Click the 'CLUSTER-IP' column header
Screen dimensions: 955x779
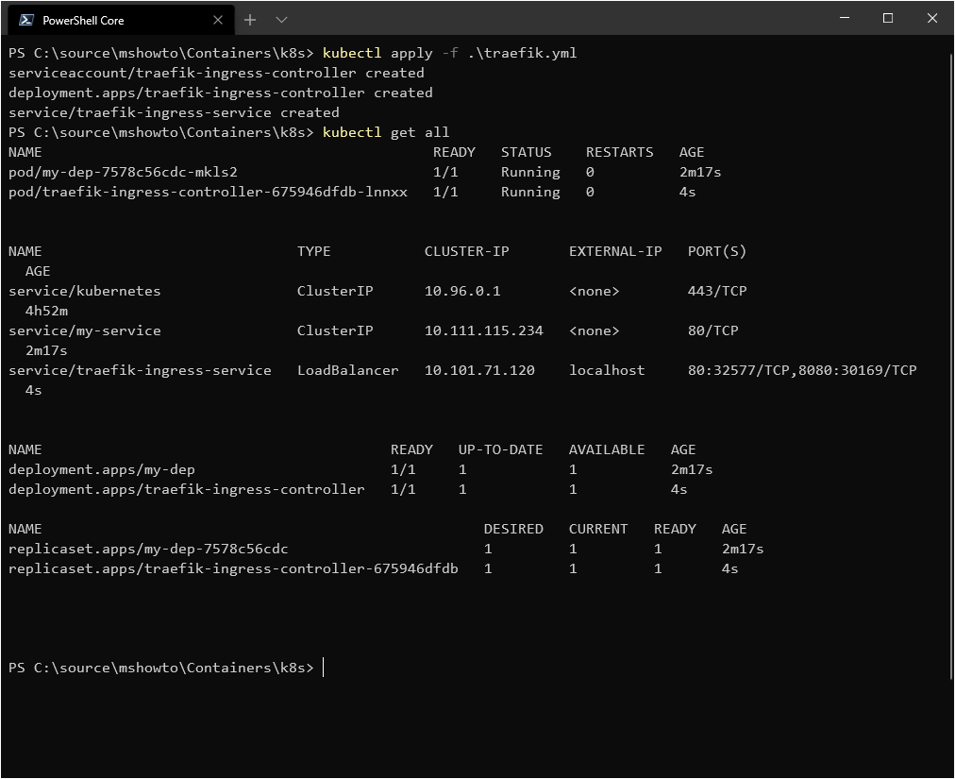[x=466, y=251]
